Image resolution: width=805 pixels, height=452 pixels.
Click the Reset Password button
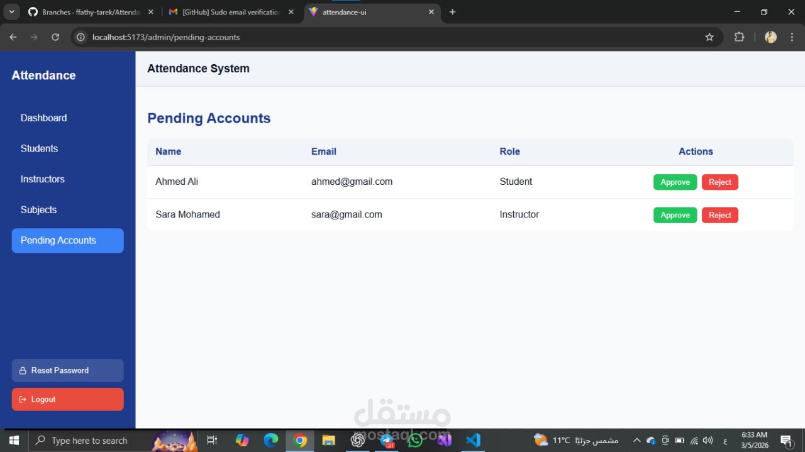[67, 370]
